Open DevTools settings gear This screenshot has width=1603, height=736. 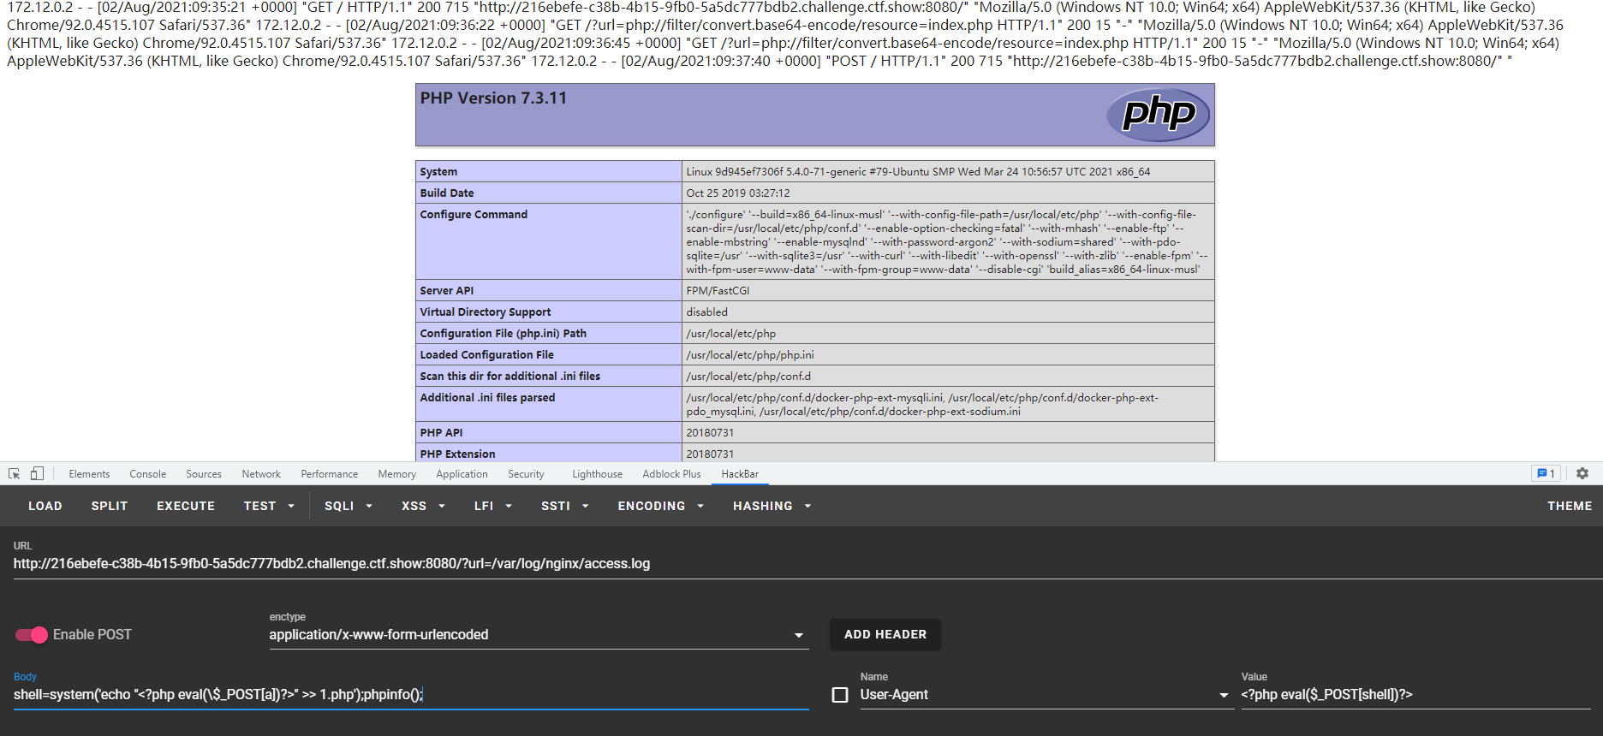(1582, 473)
